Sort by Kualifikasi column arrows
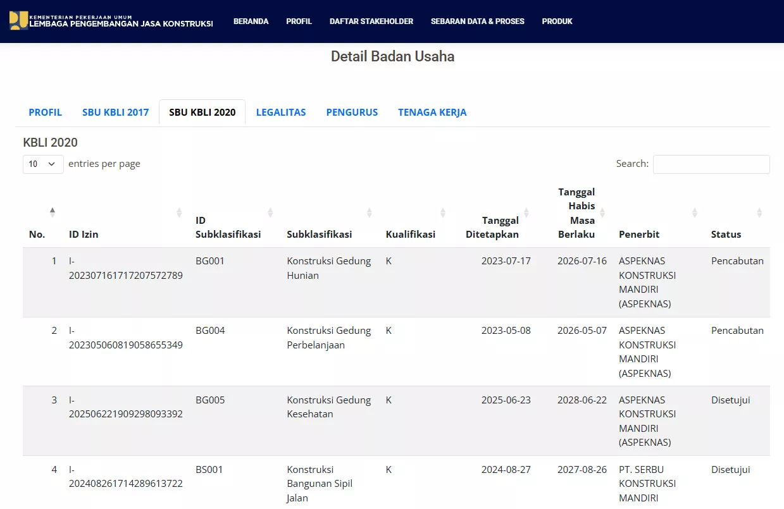 [443, 212]
